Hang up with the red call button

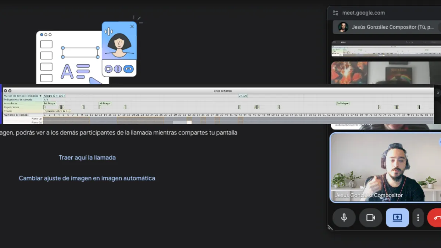click(435, 218)
